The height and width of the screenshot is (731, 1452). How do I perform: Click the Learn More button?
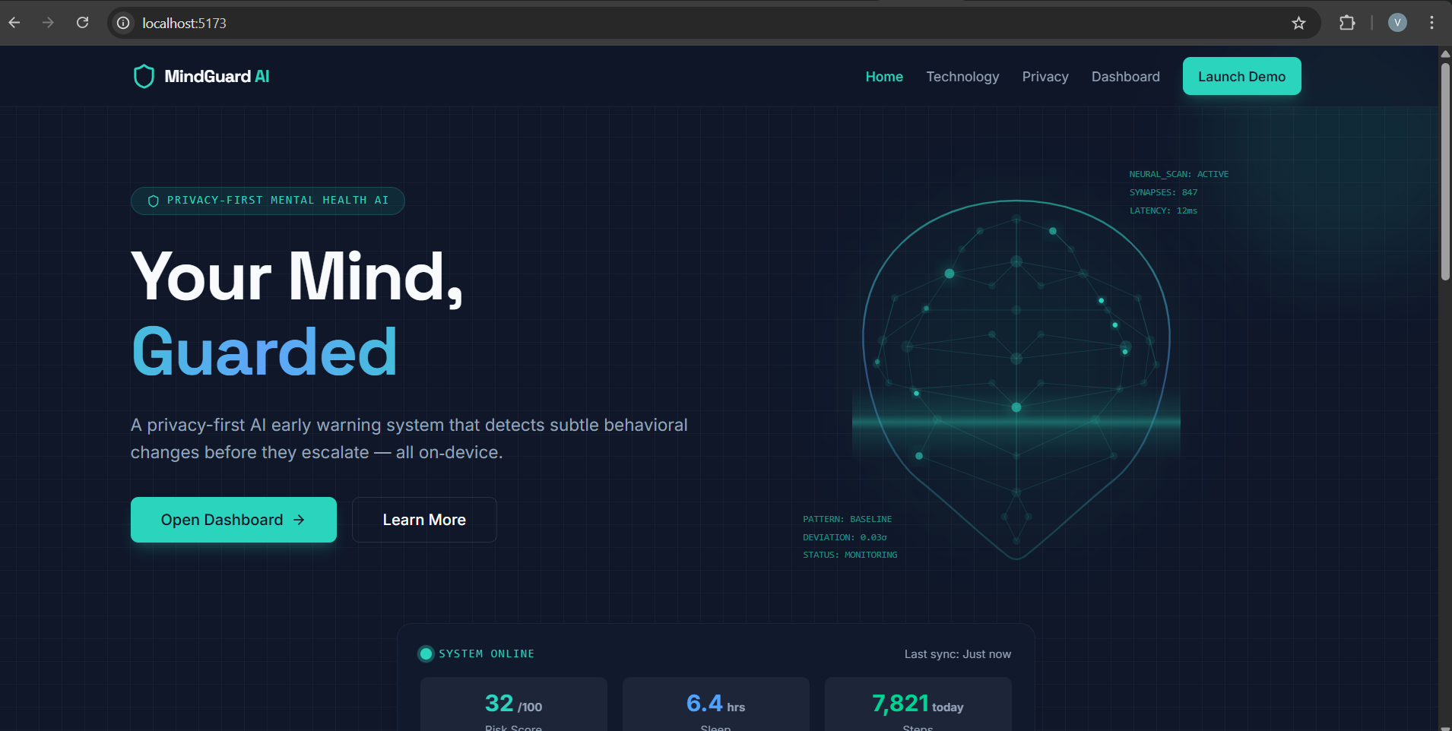coord(424,520)
